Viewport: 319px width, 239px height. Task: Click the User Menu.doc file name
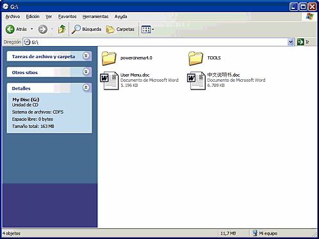click(x=135, y=75)
